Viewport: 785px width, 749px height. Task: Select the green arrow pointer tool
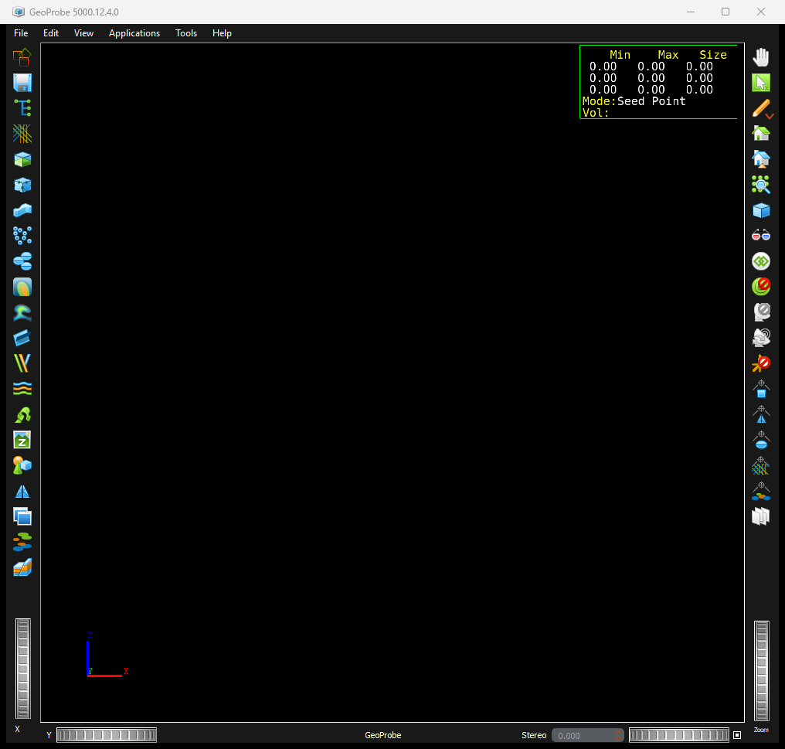coord(761,83)
